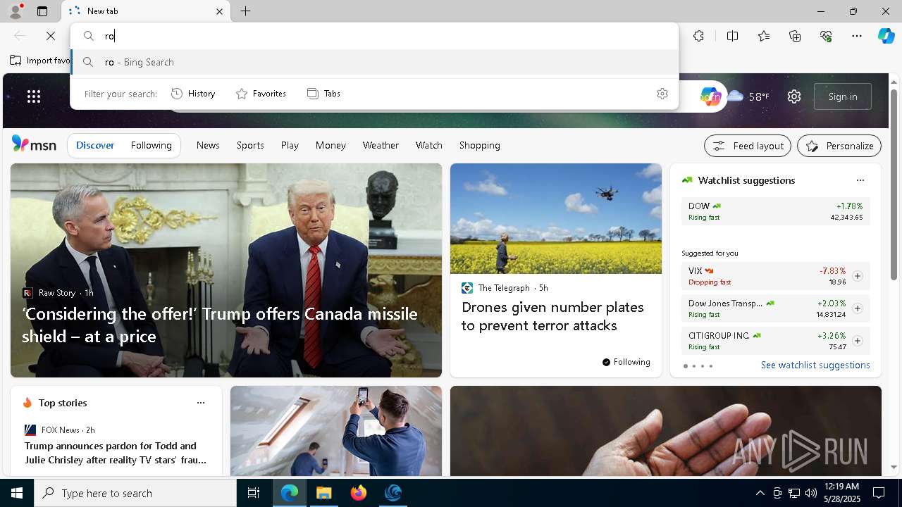Open Top stories more options

[x=201, y=403]
